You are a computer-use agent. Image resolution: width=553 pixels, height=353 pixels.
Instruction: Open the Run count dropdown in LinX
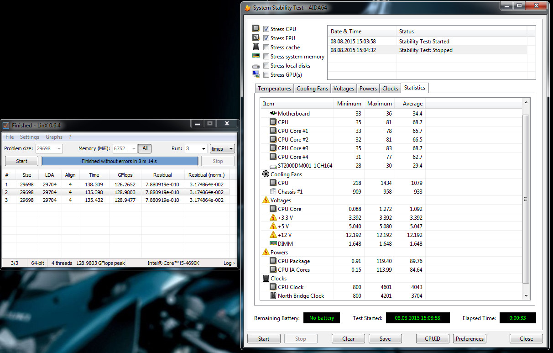(203, 149)
